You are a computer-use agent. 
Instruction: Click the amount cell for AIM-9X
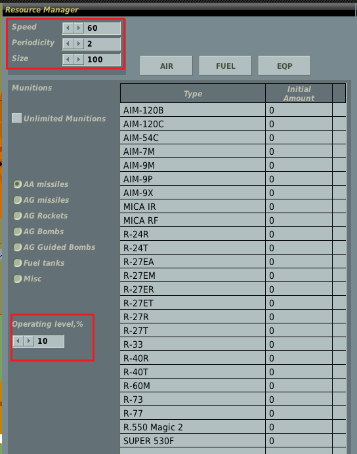tap(299, 193)
